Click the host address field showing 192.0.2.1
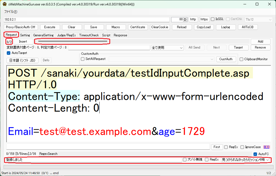Image resolution: width=276 pixels, height=176 pixels. (x=86, y=20)
